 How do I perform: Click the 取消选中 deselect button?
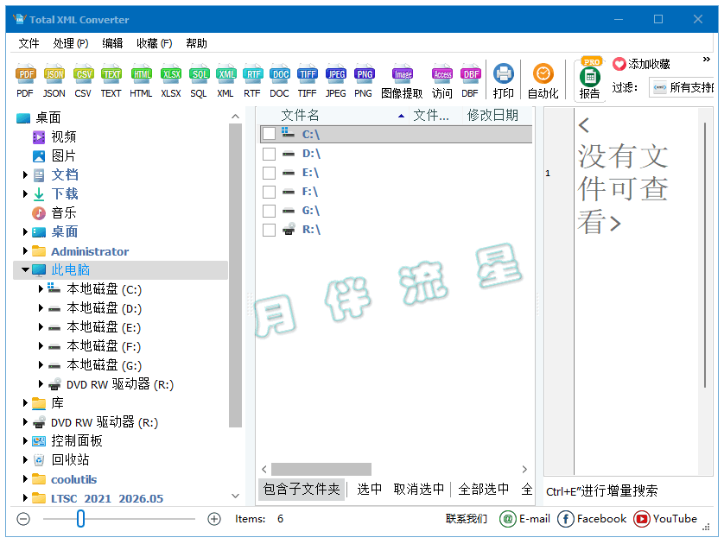click(419, 488)
